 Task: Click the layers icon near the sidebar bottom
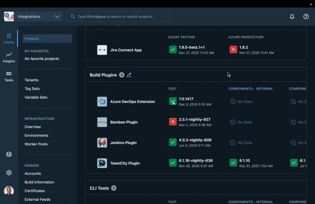click(9, 154)
